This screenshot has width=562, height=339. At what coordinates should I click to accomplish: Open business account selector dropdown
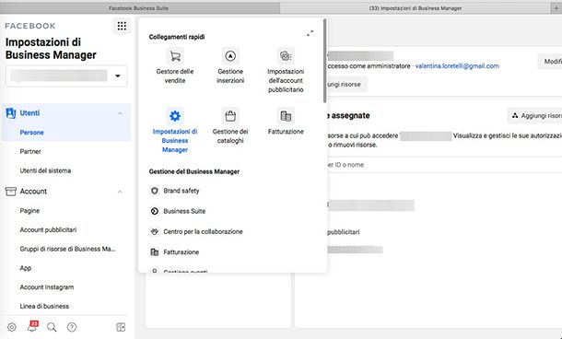pos(66,76)
